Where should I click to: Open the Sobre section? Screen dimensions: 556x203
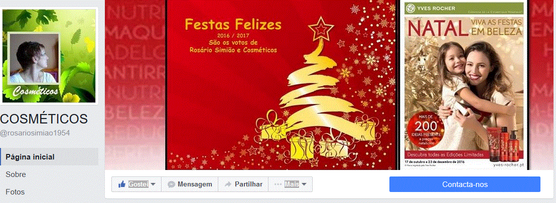(16, 174)
